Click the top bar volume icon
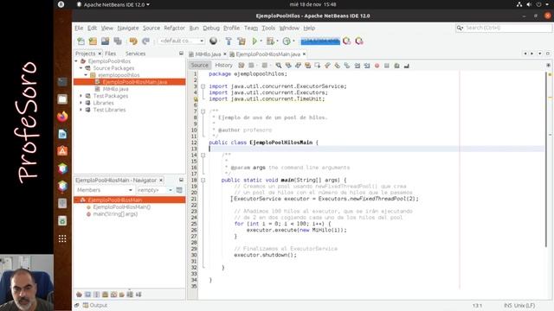Viewport: 554px width, 311px height. point(529,4)
